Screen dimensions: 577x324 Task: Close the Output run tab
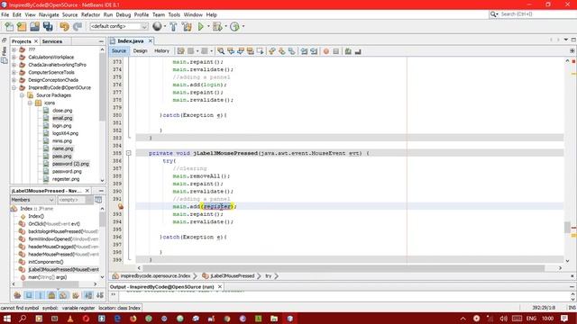pyautogui.click(x=220, y=286)
